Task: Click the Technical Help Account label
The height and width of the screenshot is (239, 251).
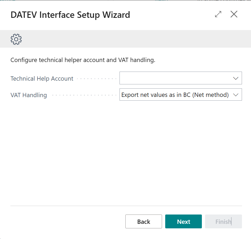Action: pos(42,79)
